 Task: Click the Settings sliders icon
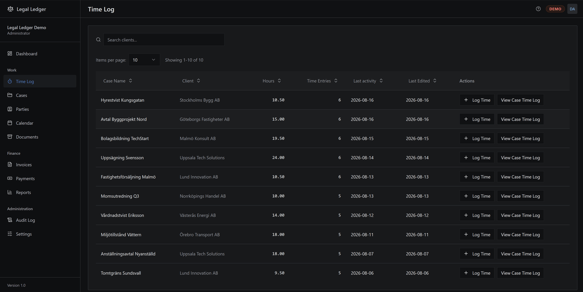pyautogui.click(x=10, y=234)
